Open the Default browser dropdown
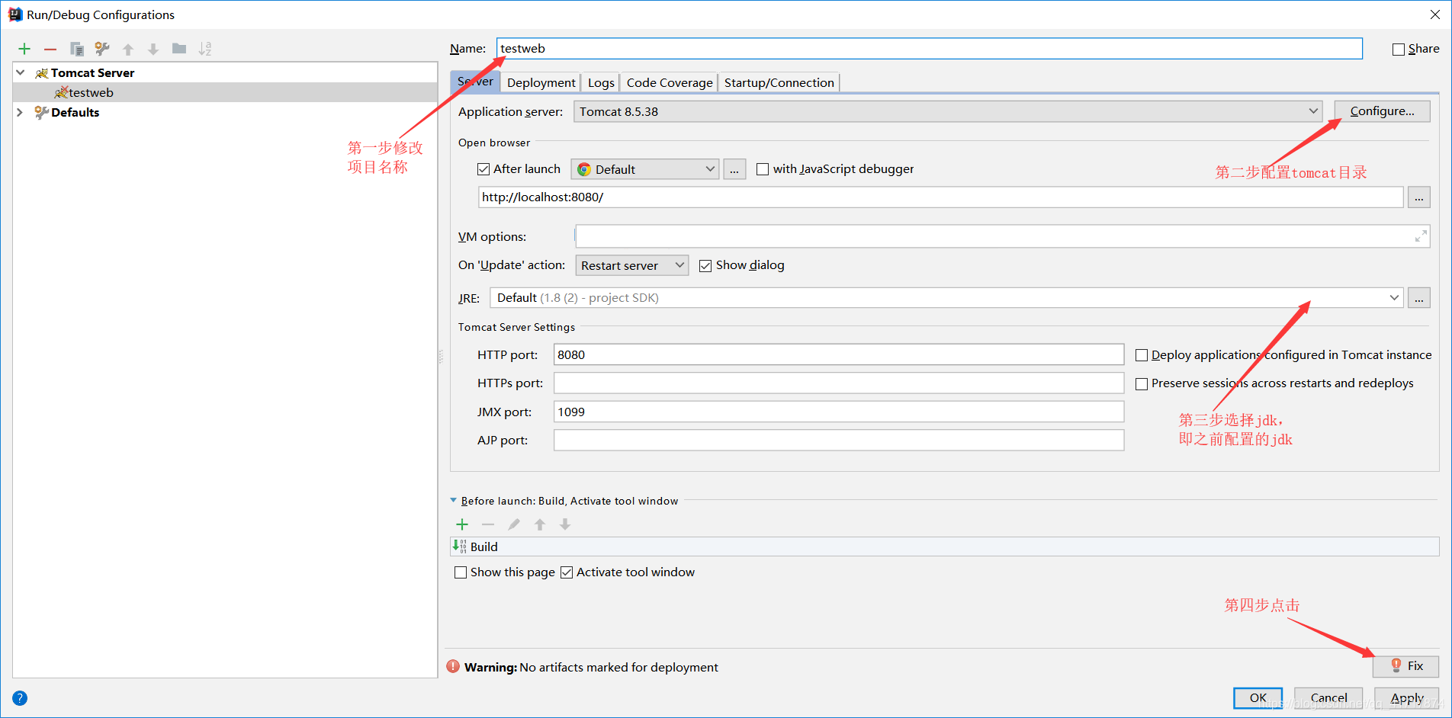Screen dimensions: 1452x718 [645, 169]
